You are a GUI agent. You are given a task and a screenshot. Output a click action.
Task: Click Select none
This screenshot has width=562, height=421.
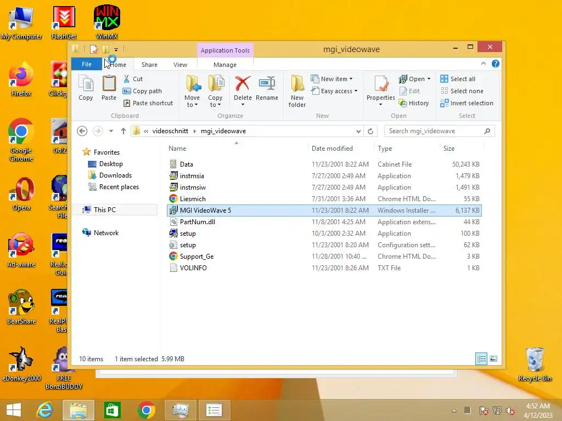tap(462, 91)
